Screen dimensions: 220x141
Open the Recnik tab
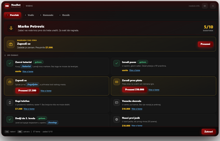pos(64,15)
